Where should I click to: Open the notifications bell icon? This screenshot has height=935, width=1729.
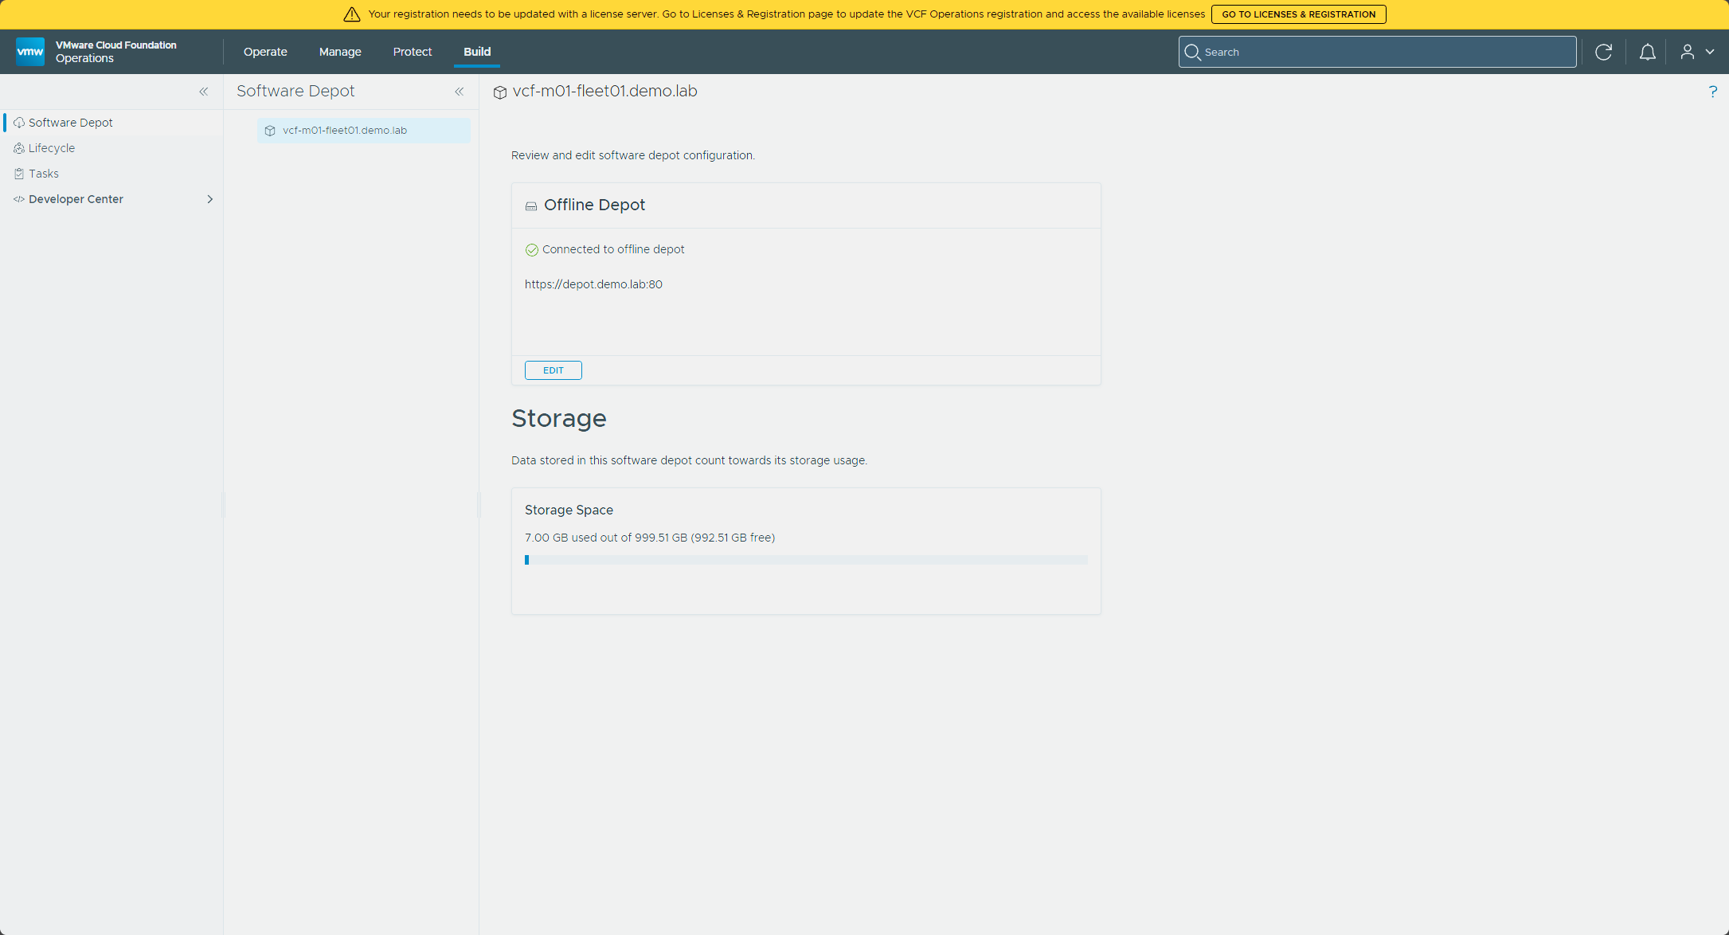coord(1647,52)
